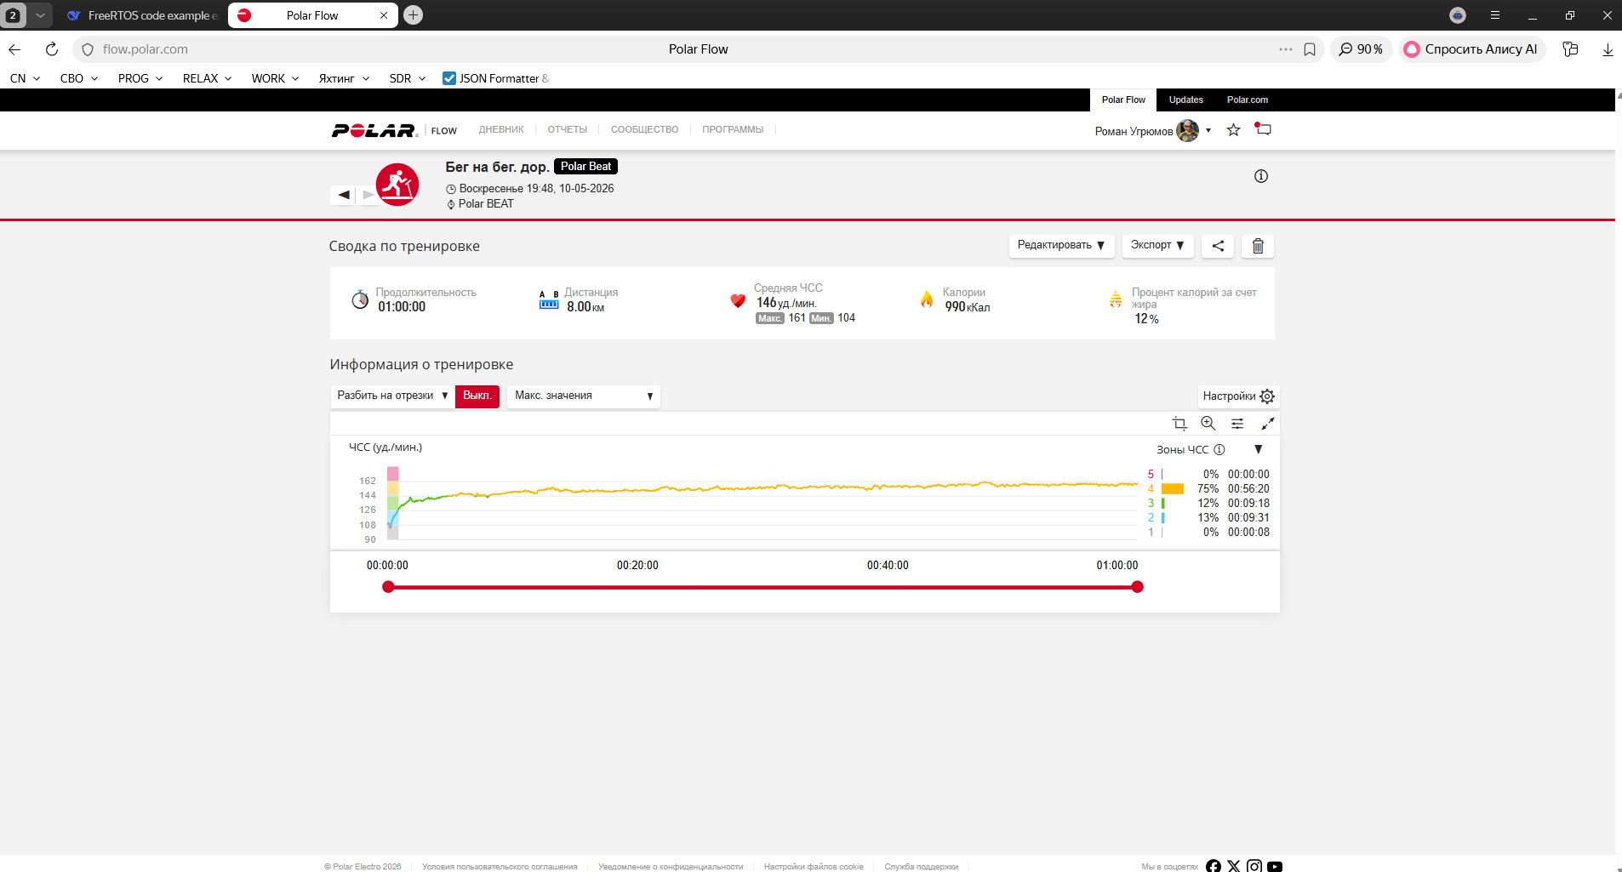
Task: Open the JSON Formatter bookmark
Action: click(x=495, y=78)
